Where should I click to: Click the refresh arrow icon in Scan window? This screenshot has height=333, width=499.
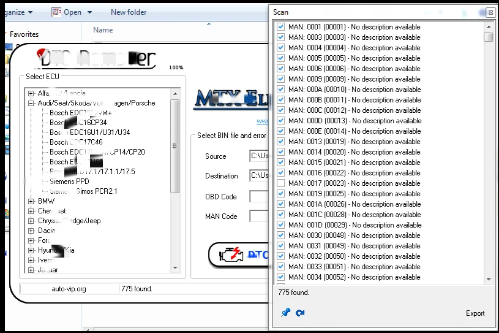click(300, 313)
